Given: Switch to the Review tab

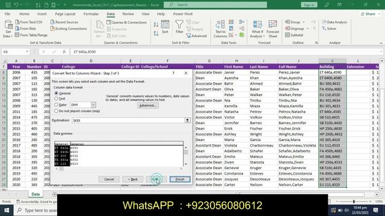Looking at the screenshot, I should [x=128, y=14].
